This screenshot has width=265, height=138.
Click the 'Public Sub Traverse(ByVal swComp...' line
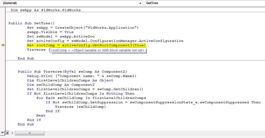[x=72, y=71]
